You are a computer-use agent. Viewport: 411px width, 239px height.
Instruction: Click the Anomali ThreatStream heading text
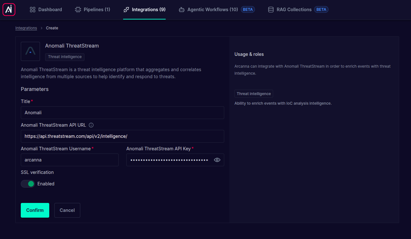(72, 46)
